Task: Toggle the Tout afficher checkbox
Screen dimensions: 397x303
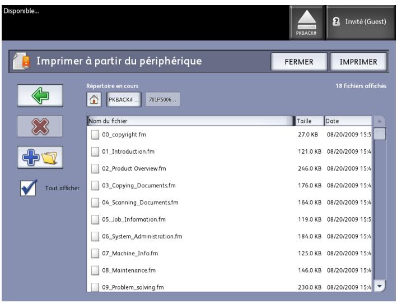Action: (x=28, y=188)
